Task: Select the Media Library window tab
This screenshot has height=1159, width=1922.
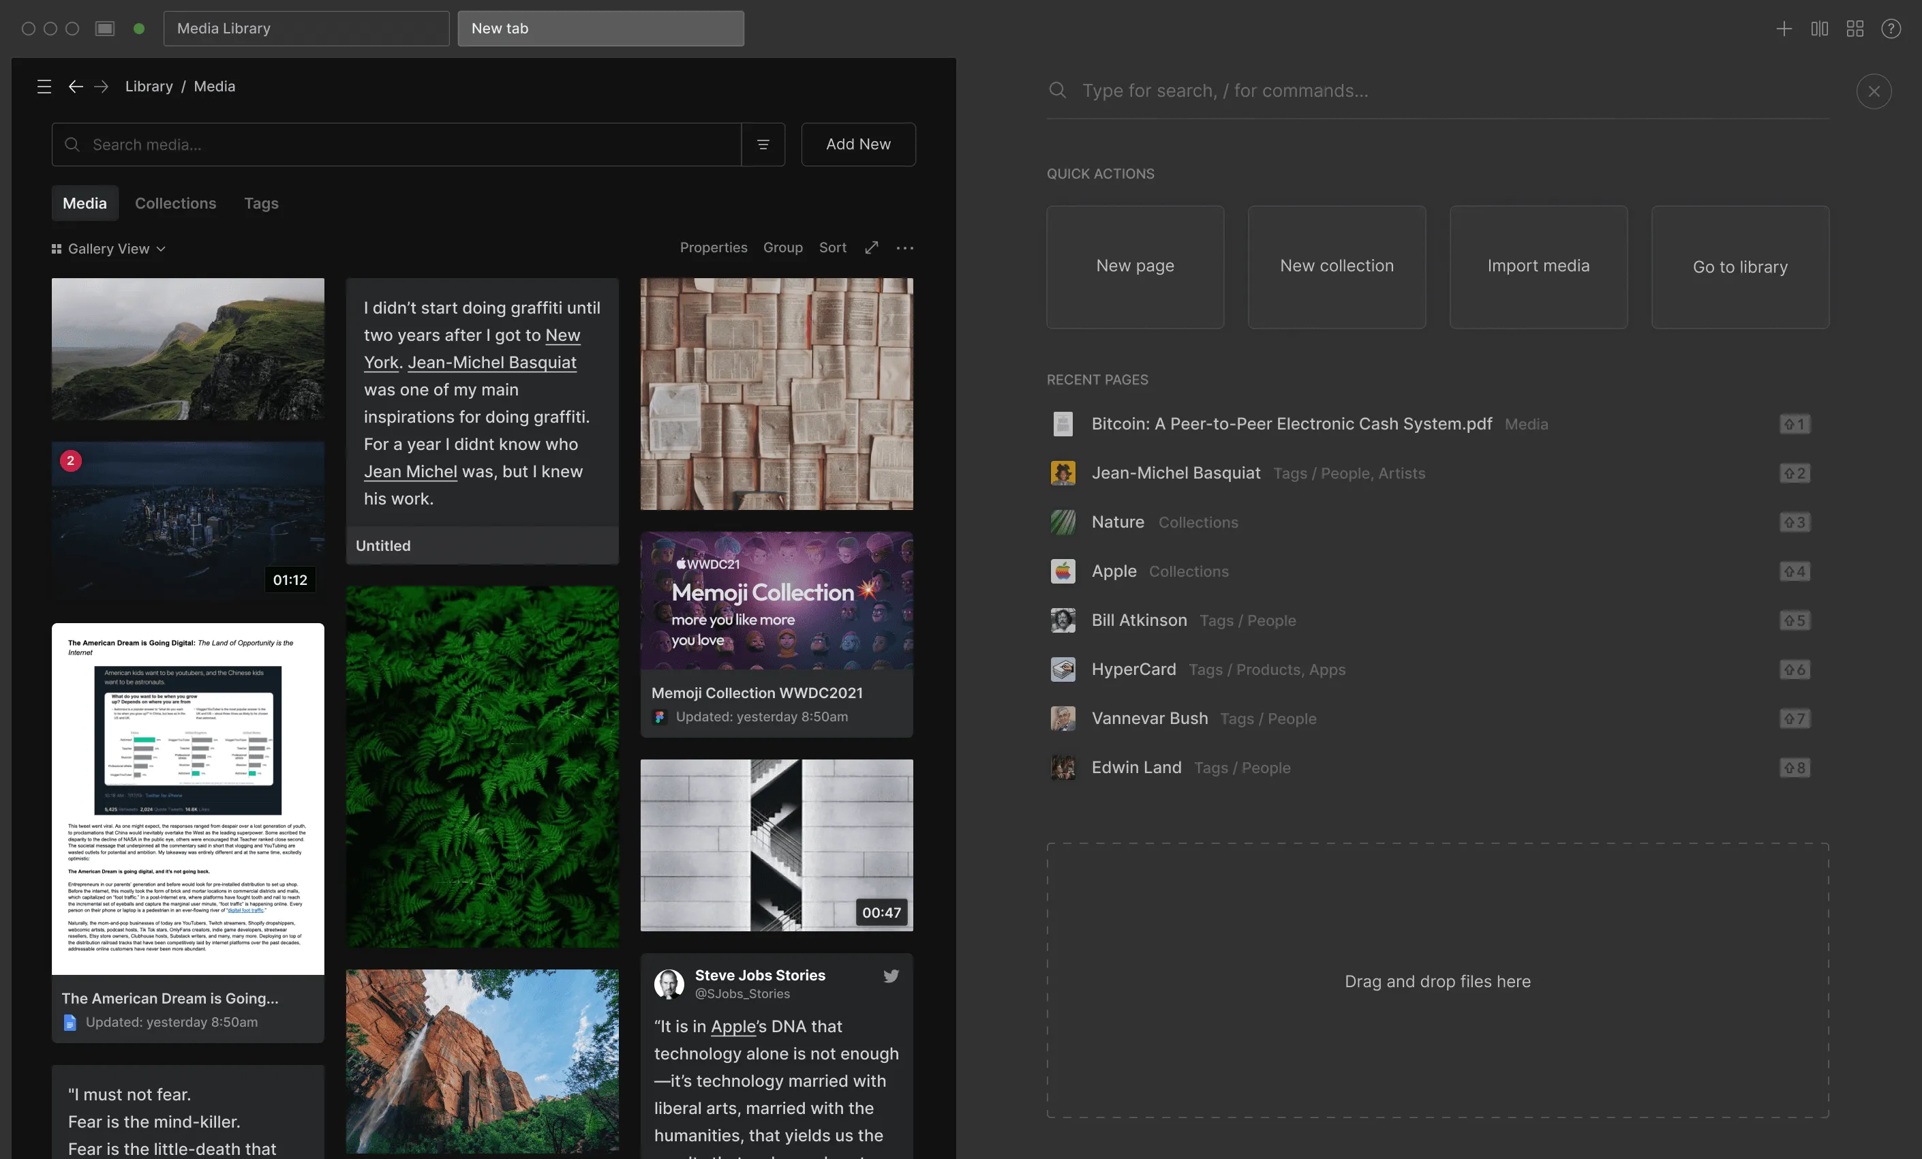Action: point(307,29)
